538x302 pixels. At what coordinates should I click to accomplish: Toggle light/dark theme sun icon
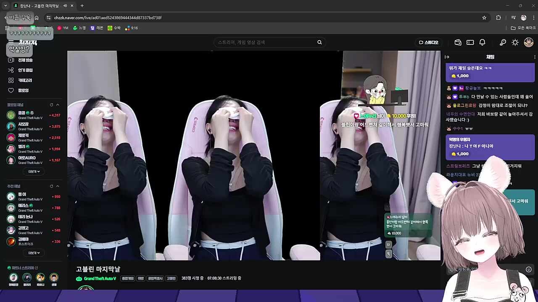(515, 42)
